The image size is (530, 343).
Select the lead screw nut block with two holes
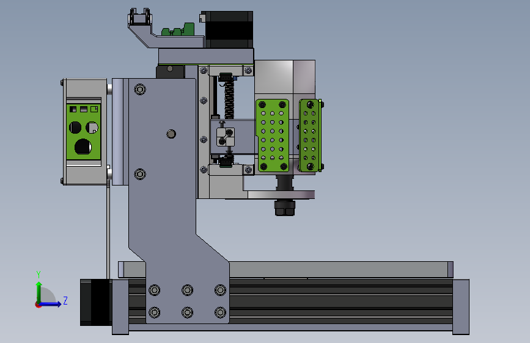coord(226,137)
